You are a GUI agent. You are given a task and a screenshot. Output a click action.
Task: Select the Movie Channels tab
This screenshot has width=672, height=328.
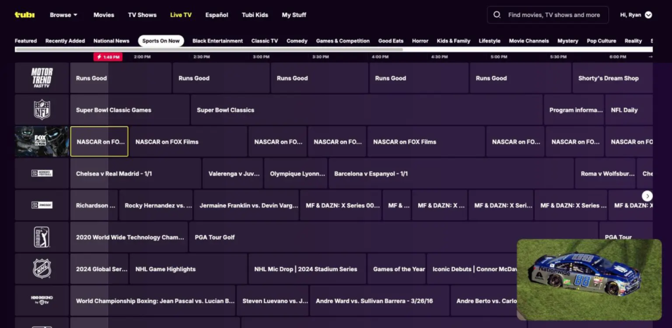tap(529, 41)
